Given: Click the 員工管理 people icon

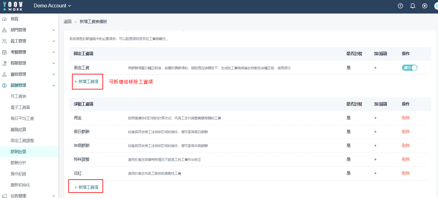Looking at the screenshot, I should (x=4, y=41).
